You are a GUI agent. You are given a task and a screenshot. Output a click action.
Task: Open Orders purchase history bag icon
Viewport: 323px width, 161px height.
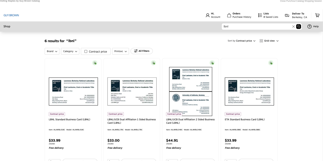click(229, 15)
